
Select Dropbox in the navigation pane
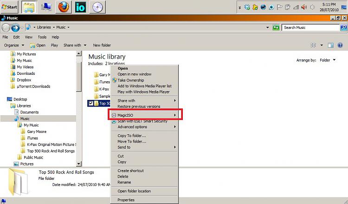(x=24, y=80)
